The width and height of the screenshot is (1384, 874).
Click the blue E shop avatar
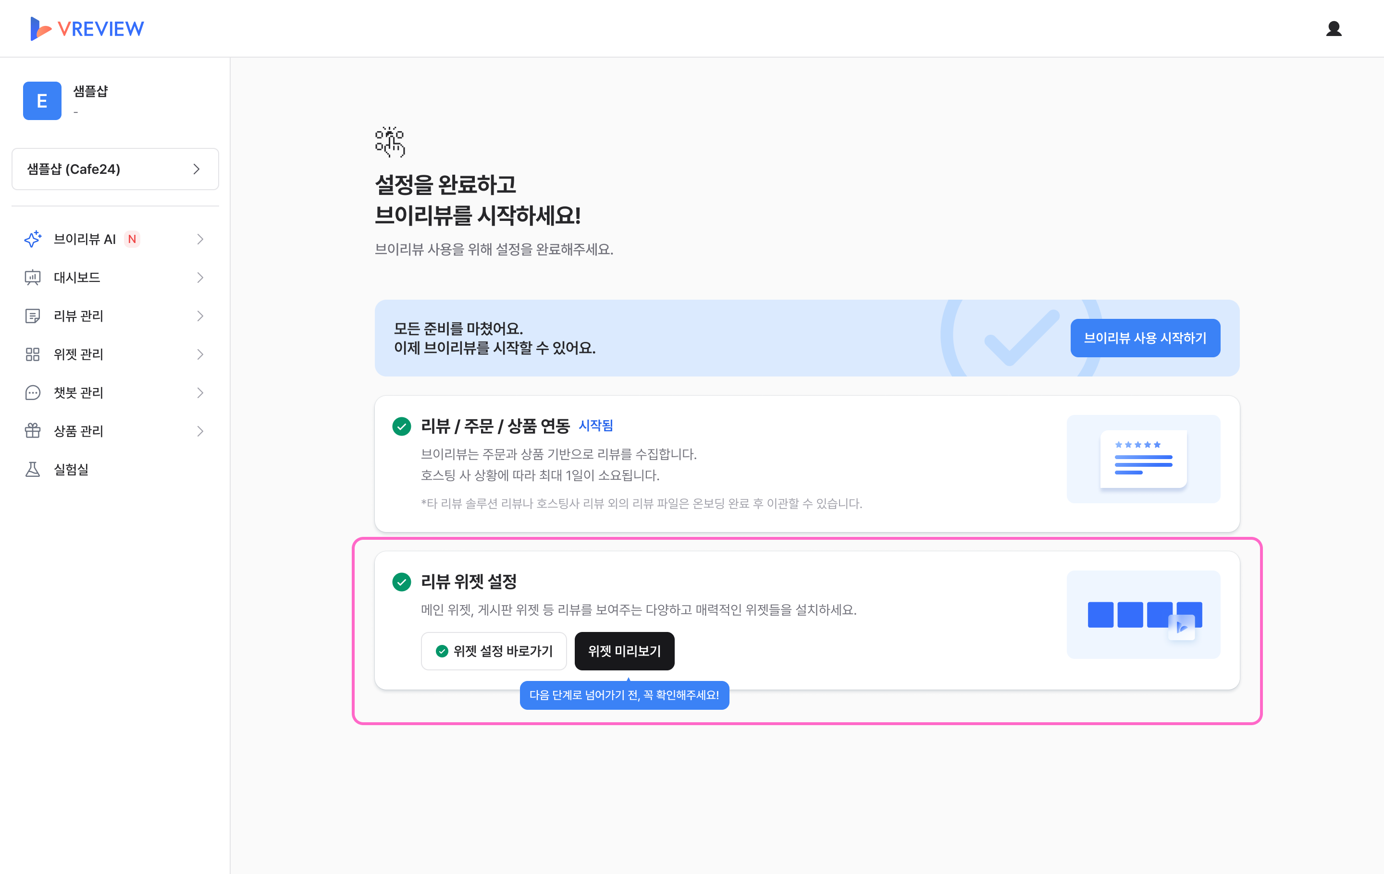(x=42, y=100)
